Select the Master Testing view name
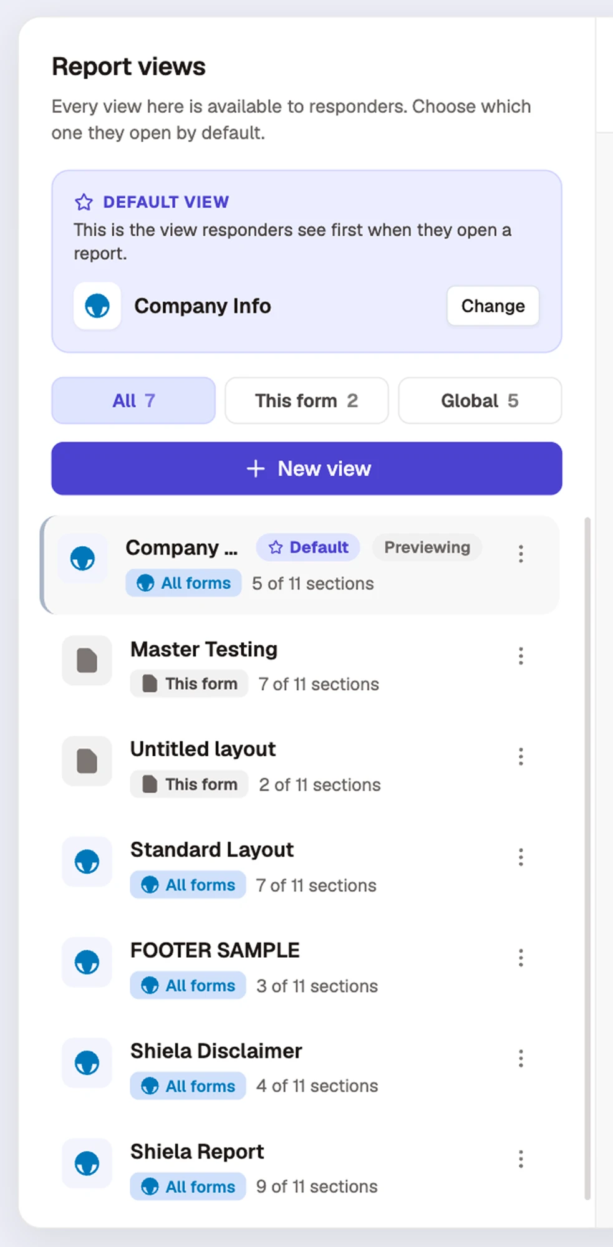 (204, 650)
